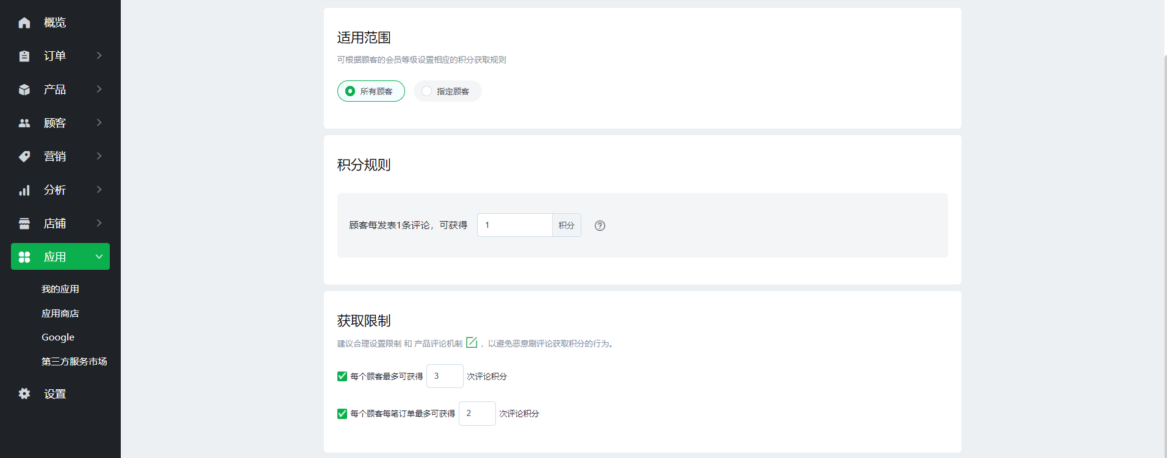Click the 适用范围 section heading

click(364, 38)
